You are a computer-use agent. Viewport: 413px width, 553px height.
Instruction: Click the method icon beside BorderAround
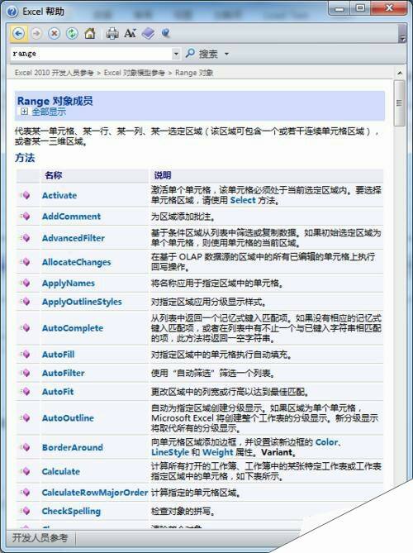coord(25,447)
